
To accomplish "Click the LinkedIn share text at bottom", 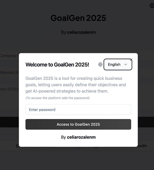I will 142,146.
